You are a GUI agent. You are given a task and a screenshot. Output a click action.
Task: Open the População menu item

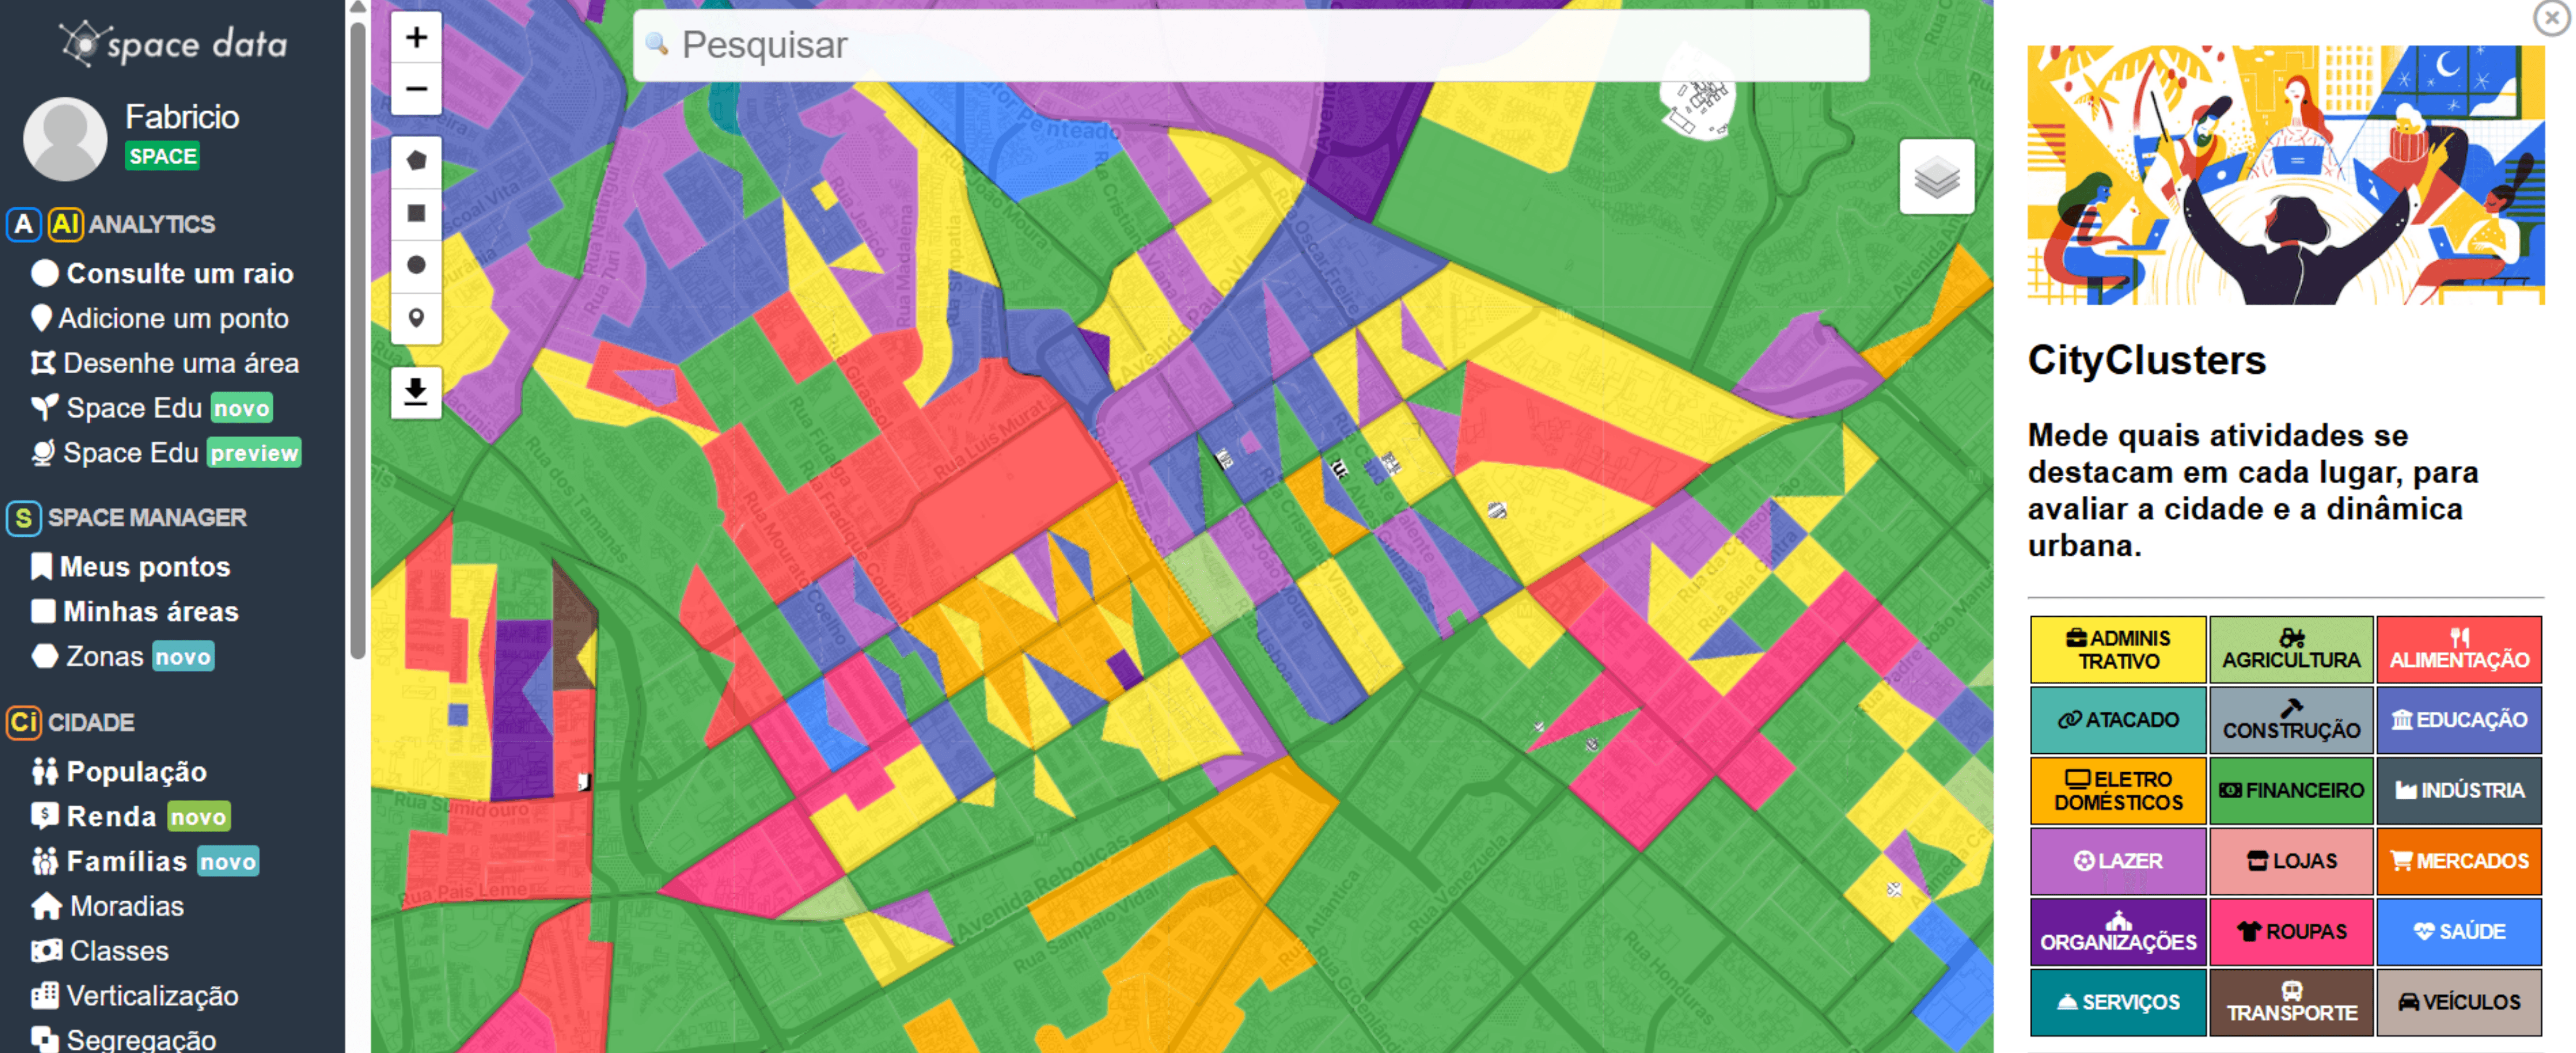(136, 771)
